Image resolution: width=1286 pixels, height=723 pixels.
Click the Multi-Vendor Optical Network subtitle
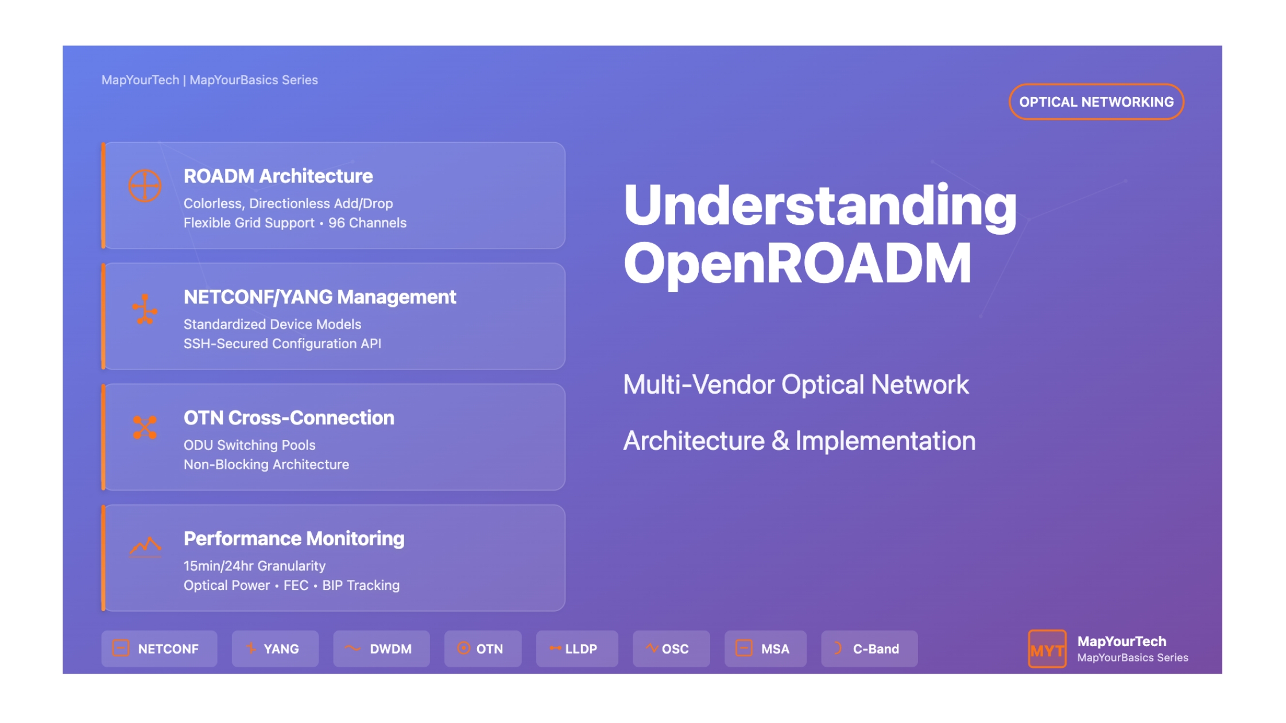pos(796,385)
